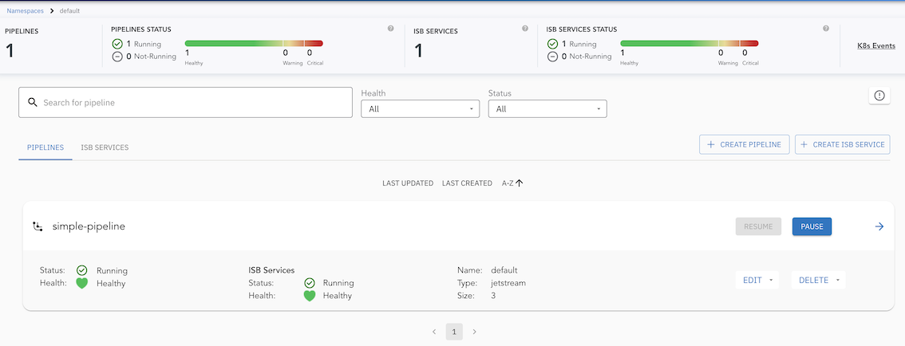Click the CREATE ISB SERVICE button
Screen dimensions: 905x346
pos(843,145)
